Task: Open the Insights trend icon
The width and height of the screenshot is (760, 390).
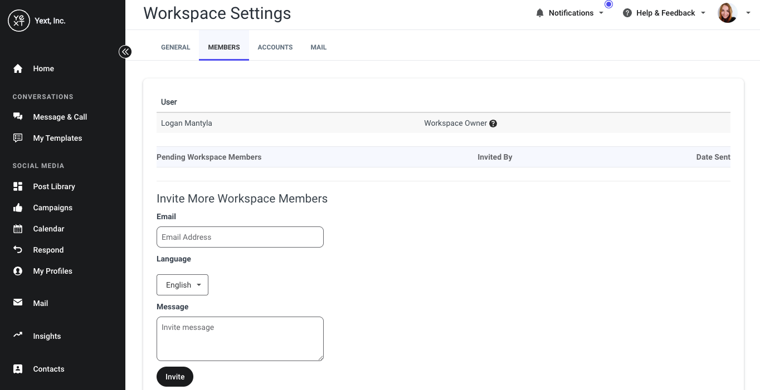Action: point(18,335)
